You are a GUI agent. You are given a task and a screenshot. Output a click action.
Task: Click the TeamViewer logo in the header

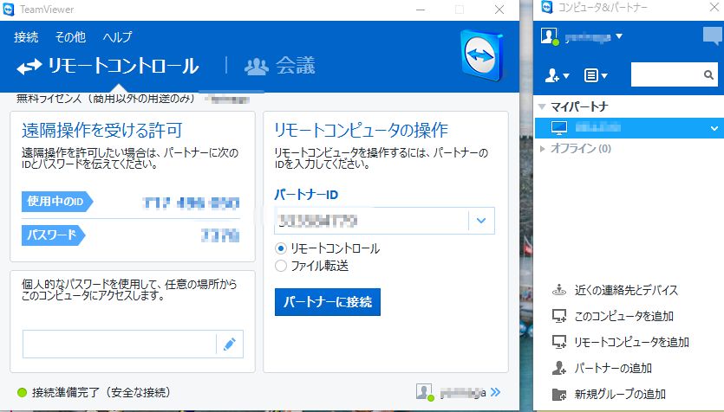pyautogui.click(x=481, y=55)
